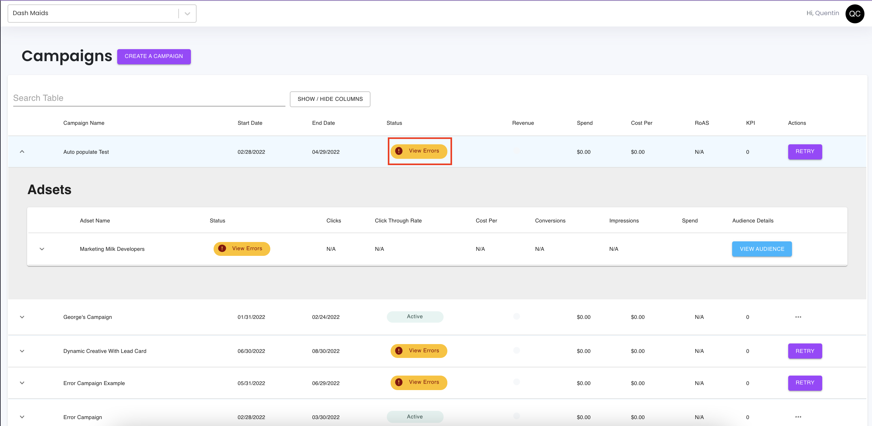Open George's Campaign three-dot actions menu
The height and width of the screenshot is (426, 872).
point(798,317)
